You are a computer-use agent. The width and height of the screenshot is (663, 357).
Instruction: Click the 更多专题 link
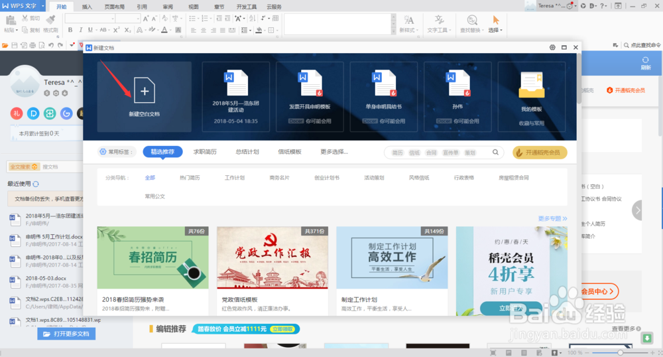(552, 218)
